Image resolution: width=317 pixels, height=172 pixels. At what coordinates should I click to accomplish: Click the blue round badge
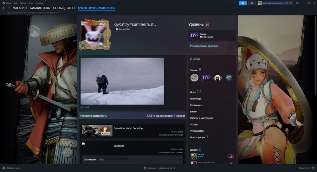tap(229, 78)
